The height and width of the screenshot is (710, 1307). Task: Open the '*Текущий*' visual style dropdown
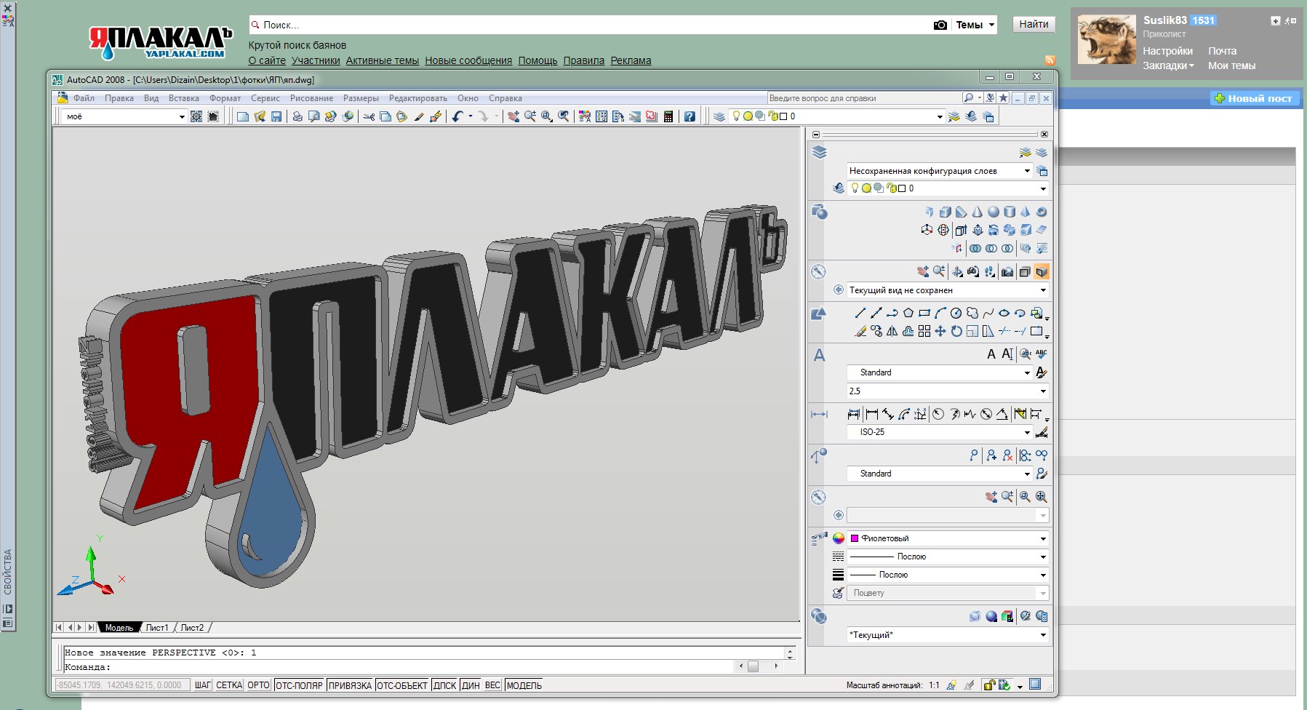(x=948, y=635)
